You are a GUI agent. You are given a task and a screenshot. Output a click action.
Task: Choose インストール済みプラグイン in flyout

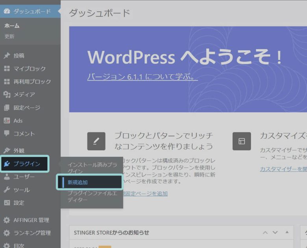tap(92, 168)
